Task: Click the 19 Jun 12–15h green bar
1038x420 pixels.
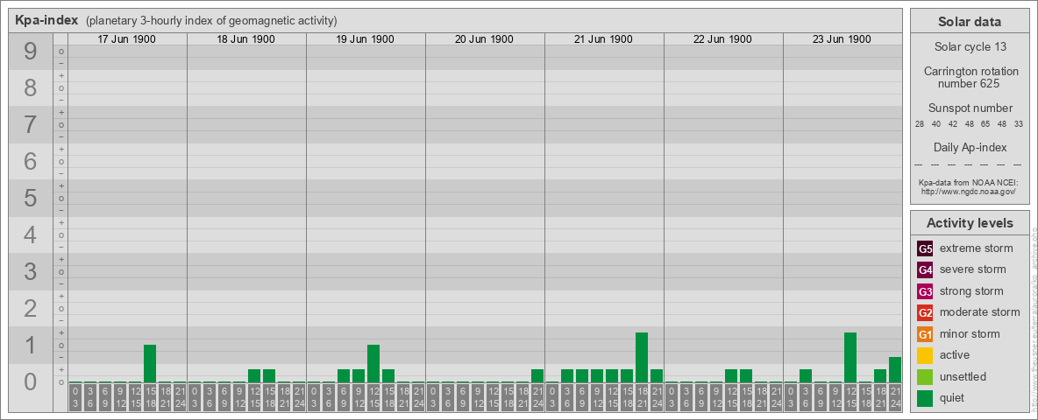Action: pyautogui.click(x=373, y=364)
